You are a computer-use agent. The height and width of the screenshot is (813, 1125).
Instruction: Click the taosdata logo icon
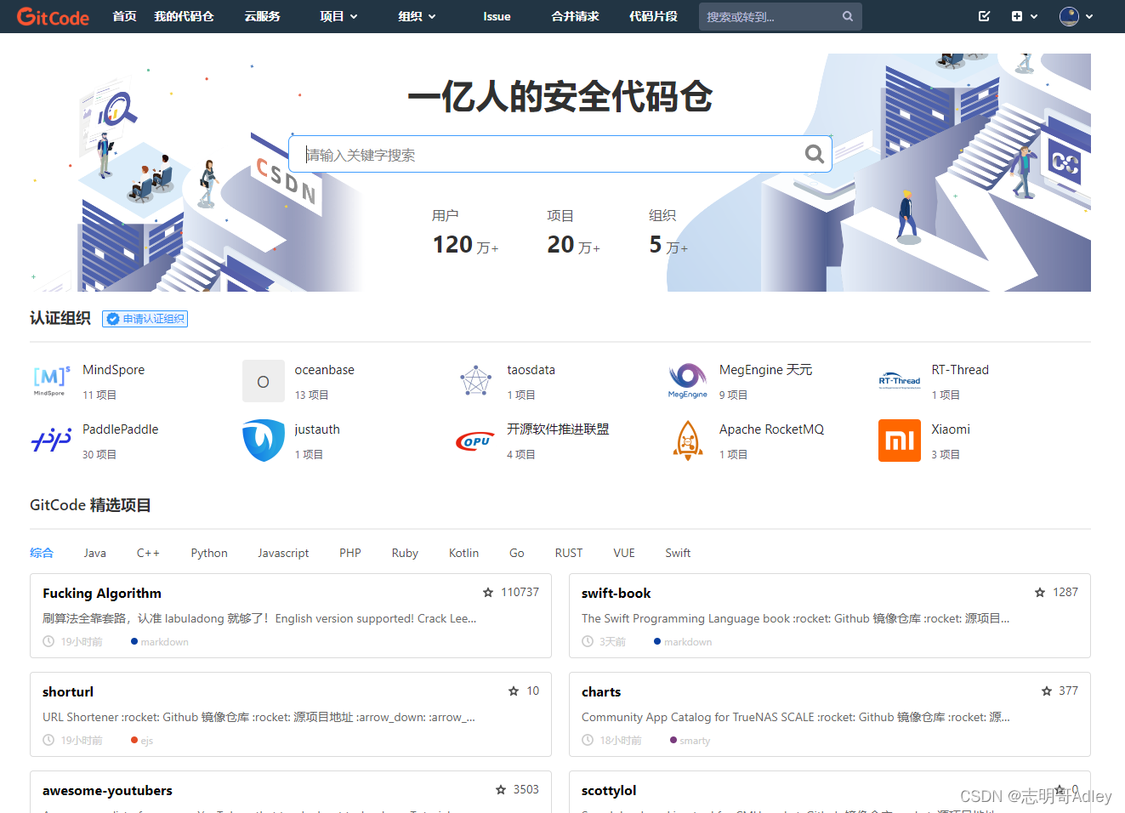pyautogui.click(x=476, y=381)
